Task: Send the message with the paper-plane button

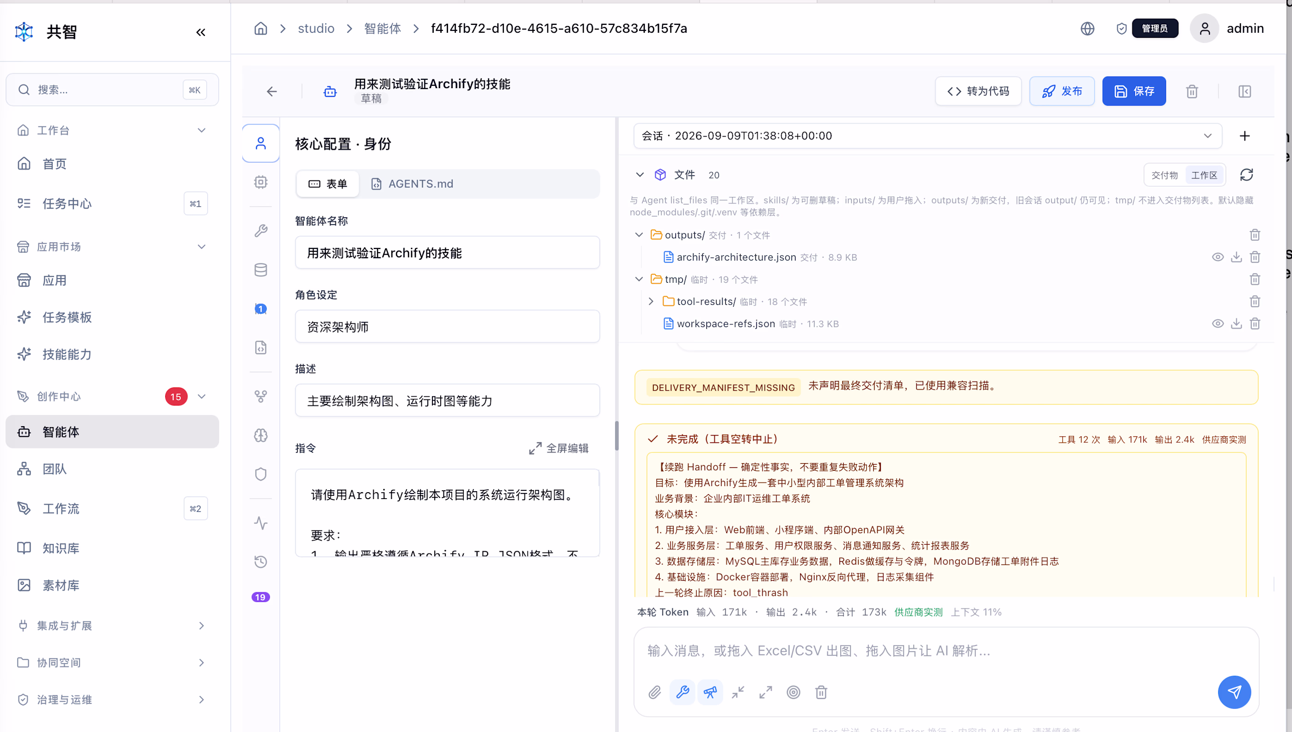Action: click(x=1234, y=692)
